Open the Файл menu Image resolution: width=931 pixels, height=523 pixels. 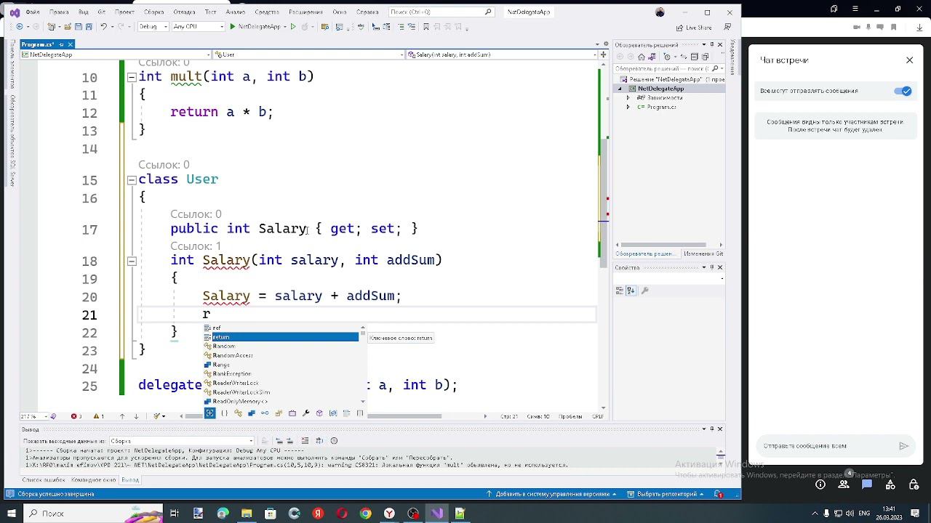point(32,12)
